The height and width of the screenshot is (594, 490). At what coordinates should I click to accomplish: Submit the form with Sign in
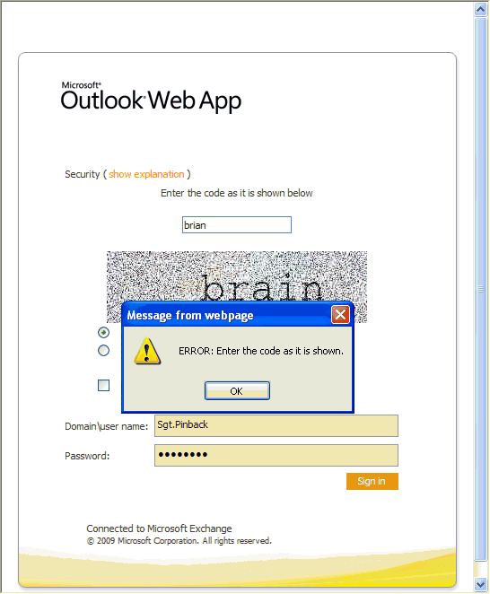pos(372,481)
